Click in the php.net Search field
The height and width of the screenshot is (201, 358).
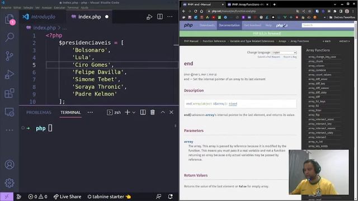(x=328, y=25)
